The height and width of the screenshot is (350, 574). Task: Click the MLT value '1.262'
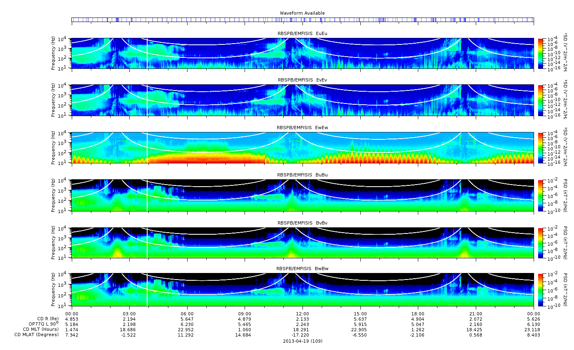click(418, 330)
